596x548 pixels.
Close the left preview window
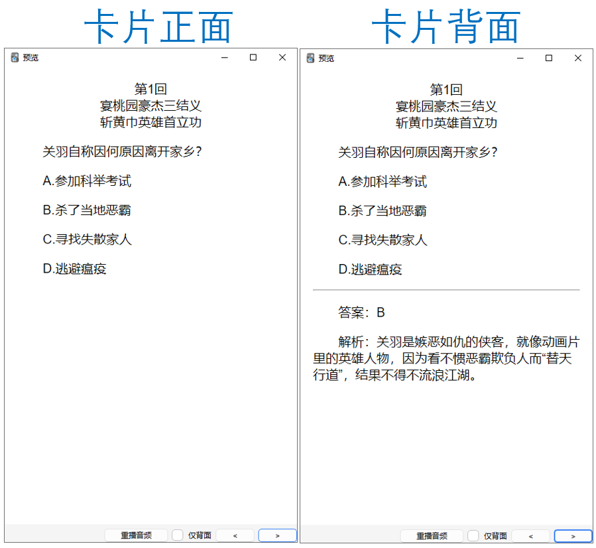click(x=282, y=58)
